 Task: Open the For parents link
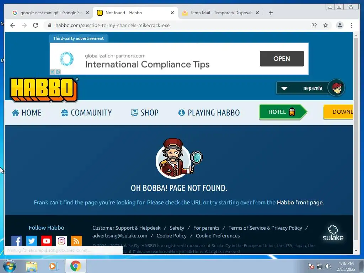[206, 228]
